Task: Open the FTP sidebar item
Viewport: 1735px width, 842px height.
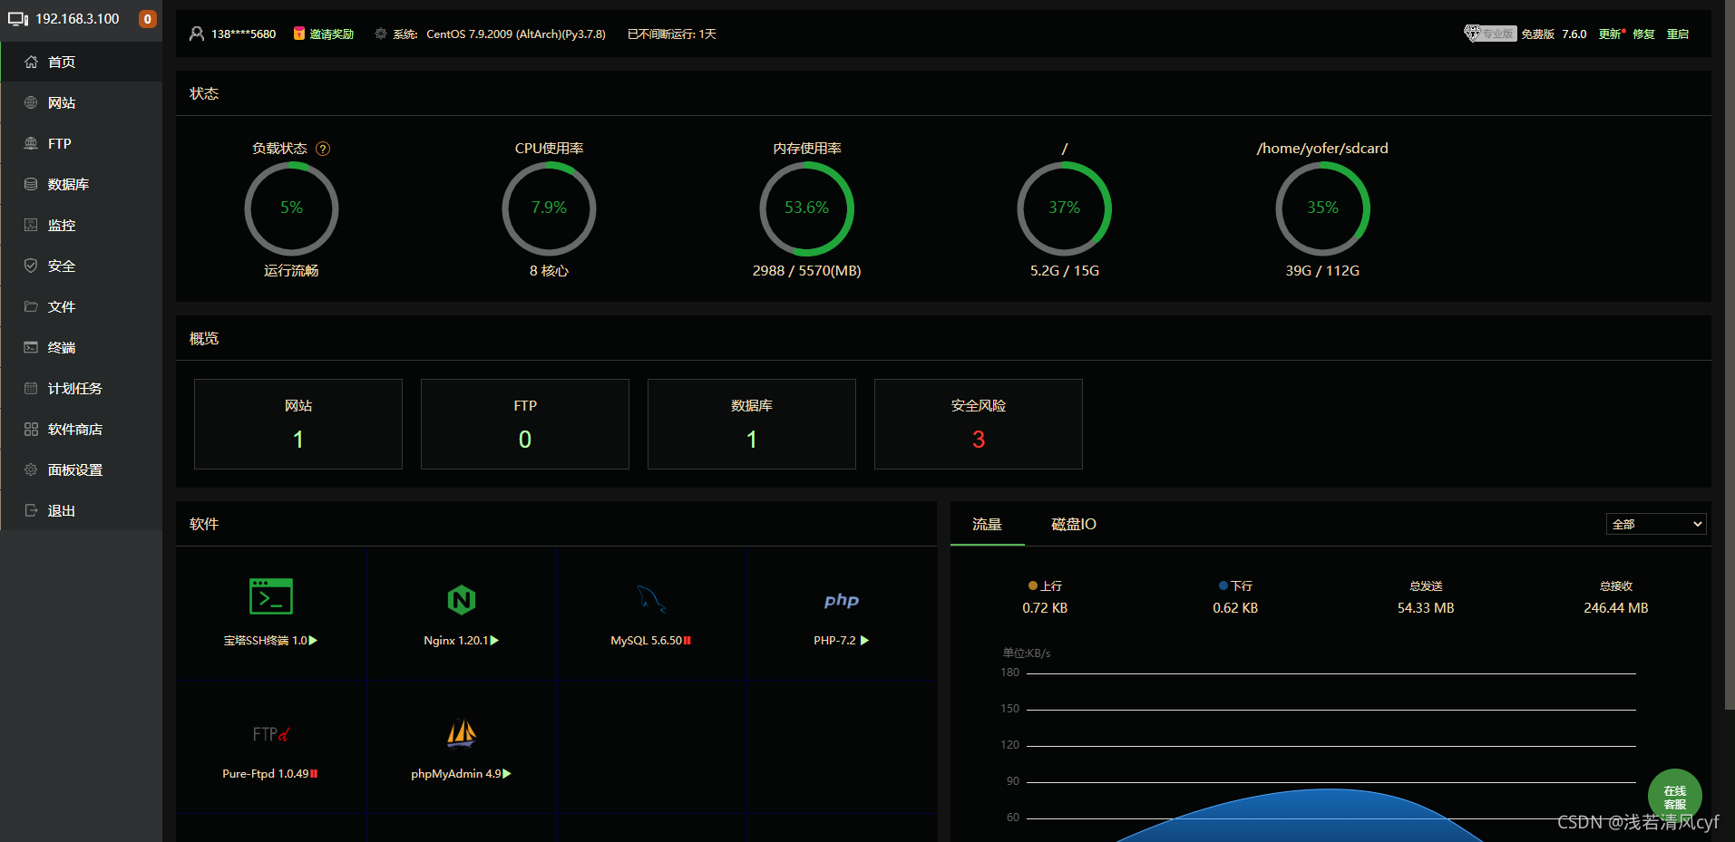Action: pos(82,143)
